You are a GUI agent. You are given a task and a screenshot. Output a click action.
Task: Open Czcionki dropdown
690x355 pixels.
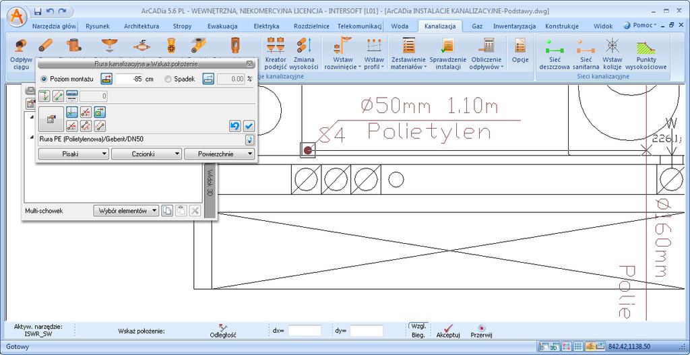point(146,154)
